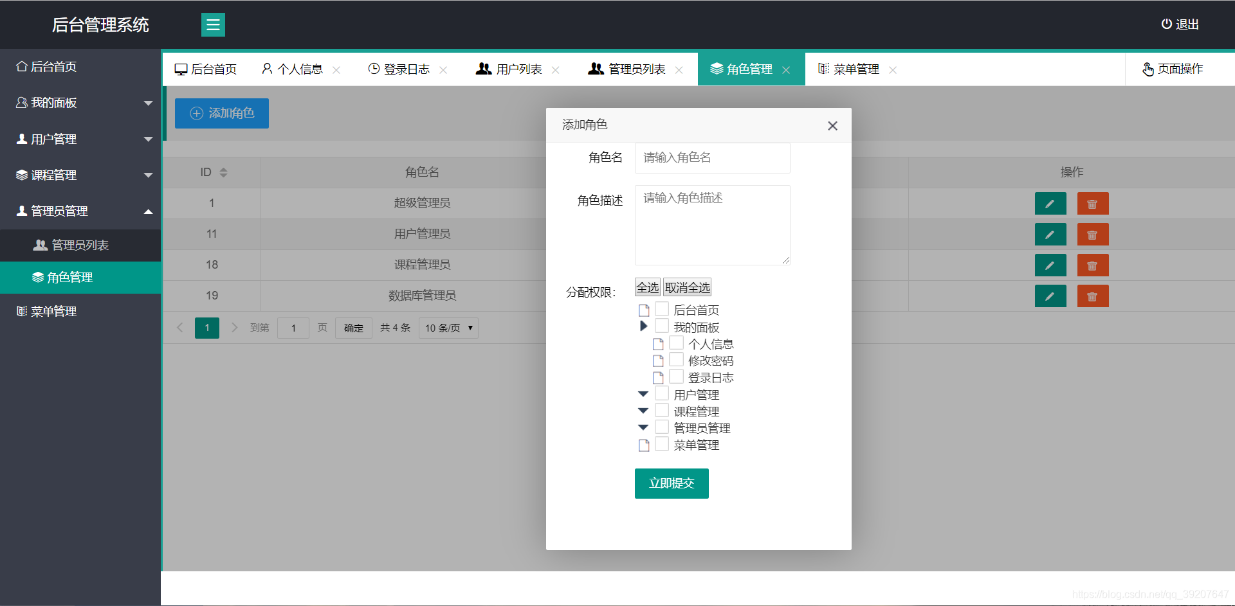Check the 我的面板 permission checkbox

pyautogui.click(x=662, y=326)
